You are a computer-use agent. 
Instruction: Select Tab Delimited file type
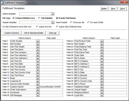tap(39, 18)
